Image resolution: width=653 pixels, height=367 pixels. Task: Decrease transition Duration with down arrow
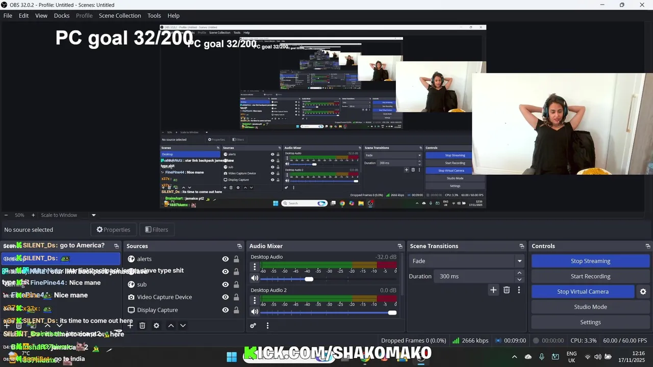pyautogui.click(x=519, y=279)
